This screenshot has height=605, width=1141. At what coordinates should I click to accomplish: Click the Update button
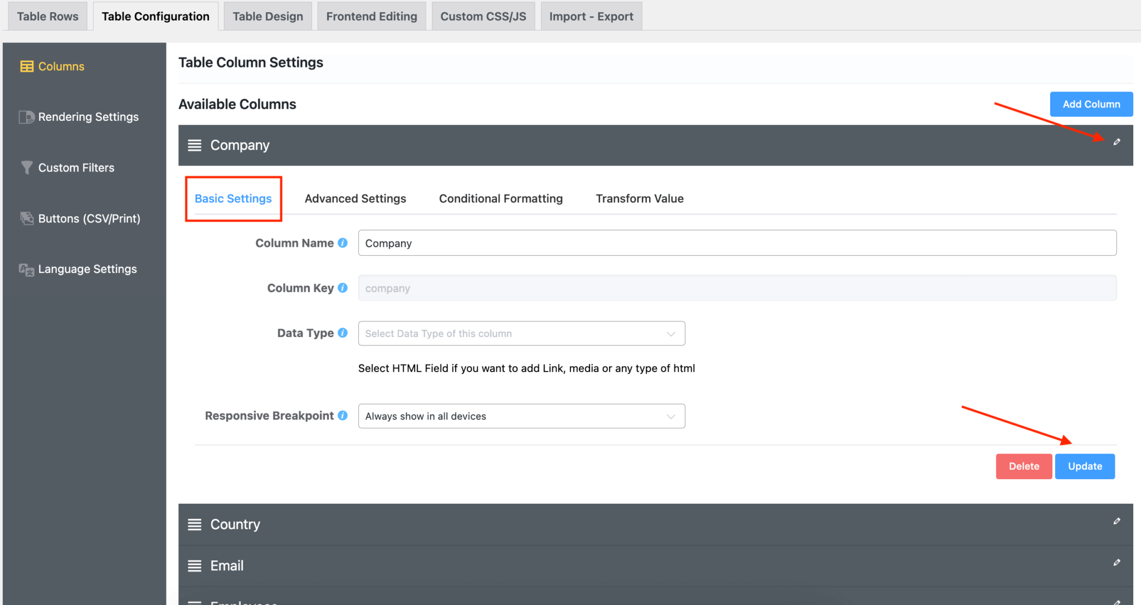point(1084,466)
